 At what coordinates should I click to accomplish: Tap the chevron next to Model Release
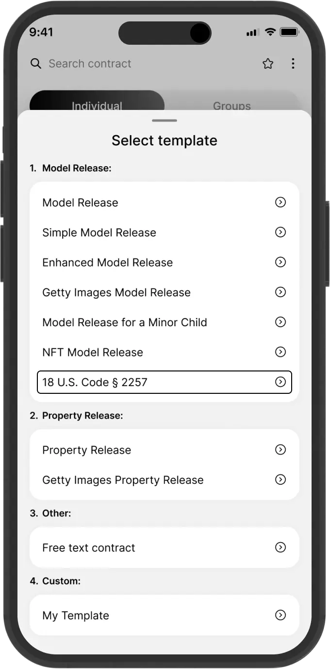(x=280, y=202)
